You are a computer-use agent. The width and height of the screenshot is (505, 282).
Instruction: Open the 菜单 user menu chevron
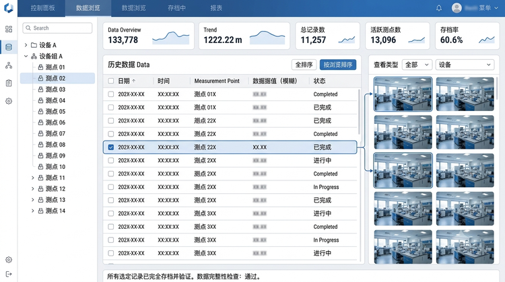pos(496,8)
